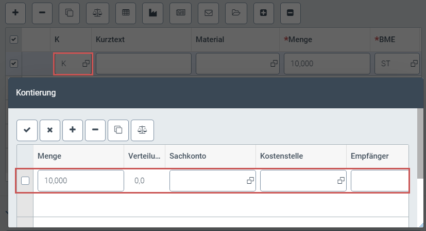Click the Menge input field in Kontierung

point(80,181)
